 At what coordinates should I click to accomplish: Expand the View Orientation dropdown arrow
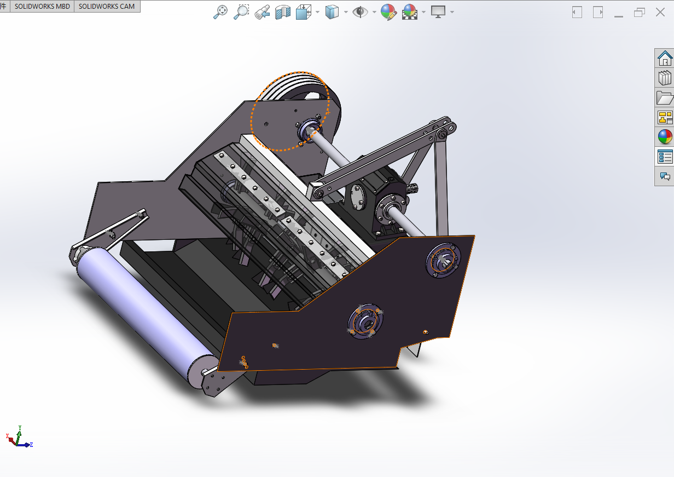[x=318, y=12]
